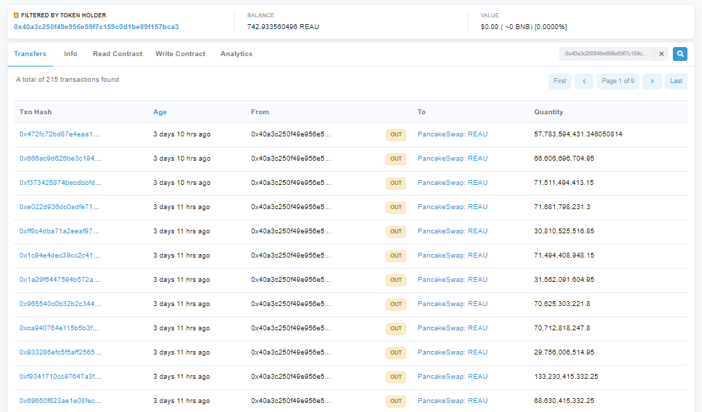The image size is (702, 412).
Task: Open the Write Contract tab
Action: coord(180,54)
